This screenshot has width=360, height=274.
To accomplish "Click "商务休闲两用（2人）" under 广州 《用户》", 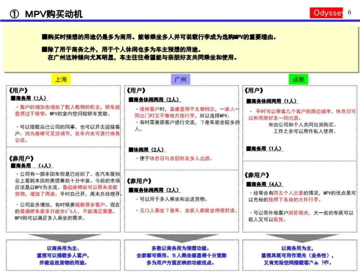I will [155, 100].
